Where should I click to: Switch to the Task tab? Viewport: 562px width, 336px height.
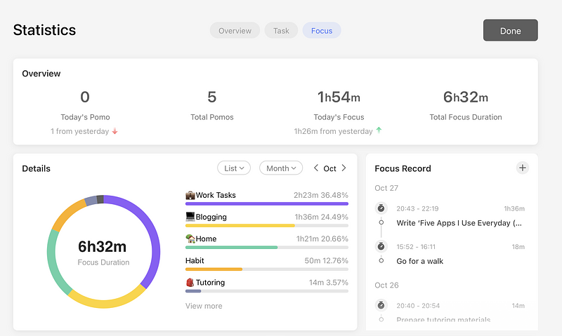point(281,30)
